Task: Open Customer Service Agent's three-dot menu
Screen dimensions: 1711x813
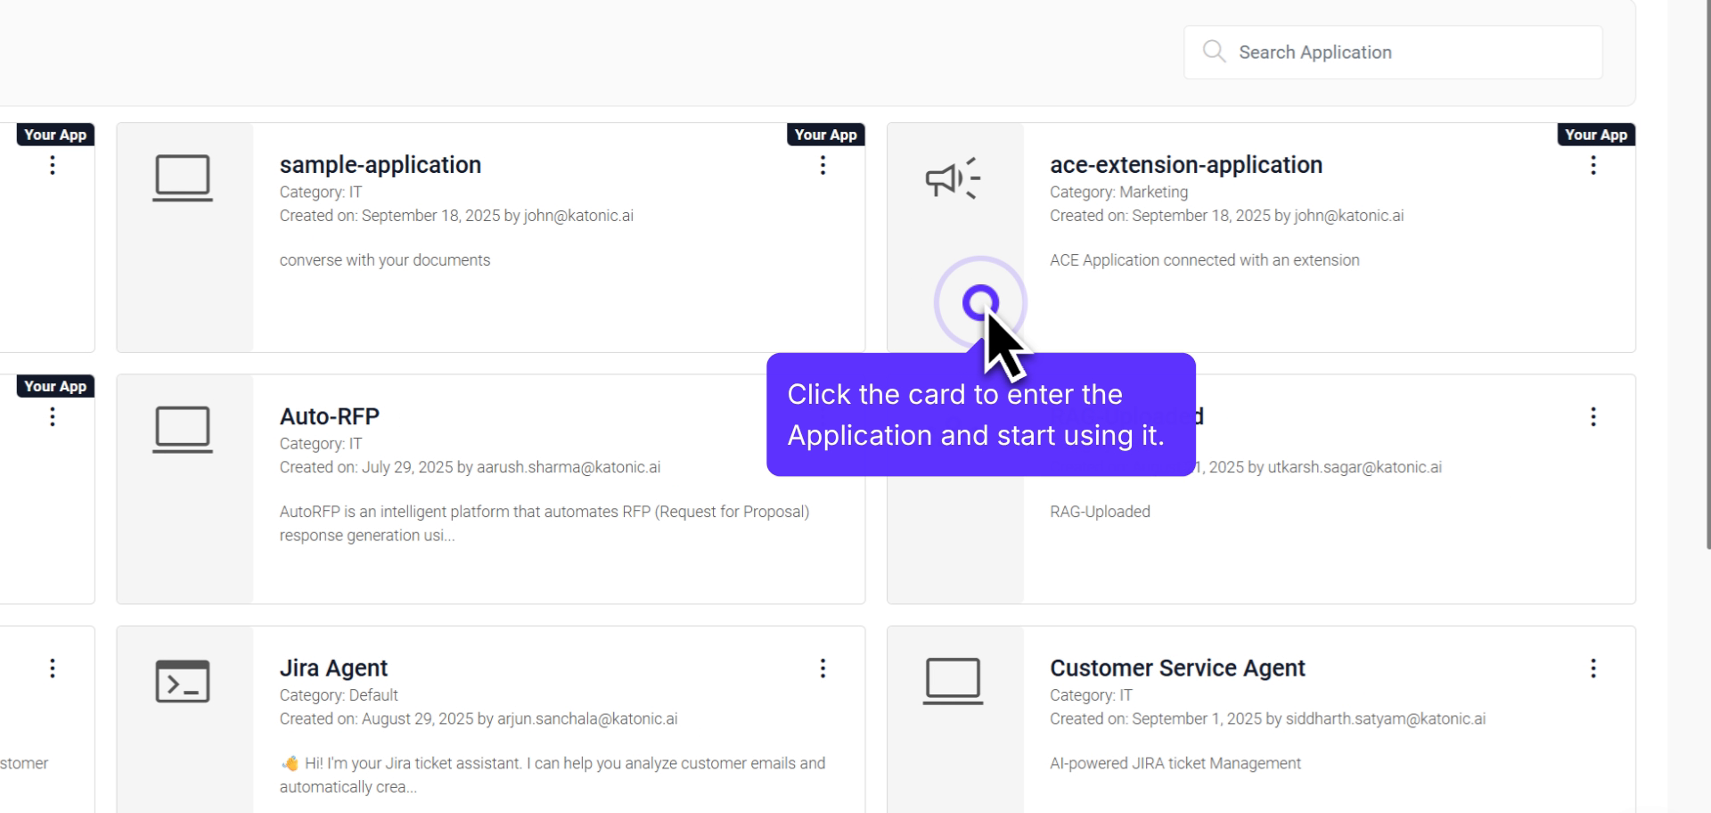Action: click(x=1593, y=669)
